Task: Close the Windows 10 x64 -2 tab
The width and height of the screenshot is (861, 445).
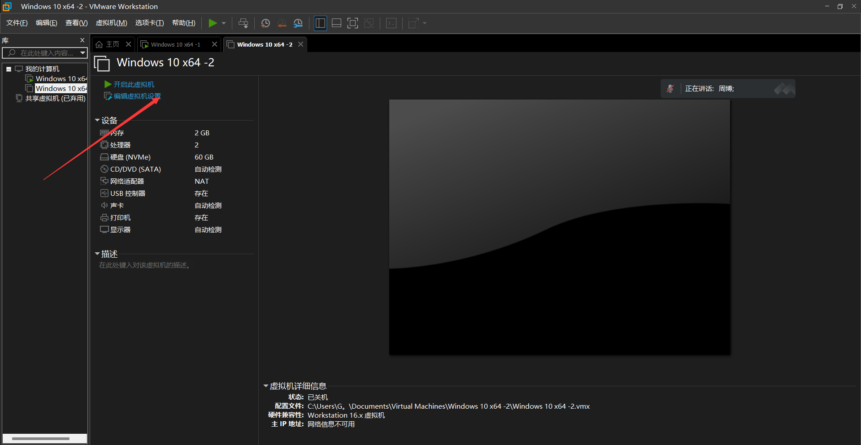Action: 300,44
